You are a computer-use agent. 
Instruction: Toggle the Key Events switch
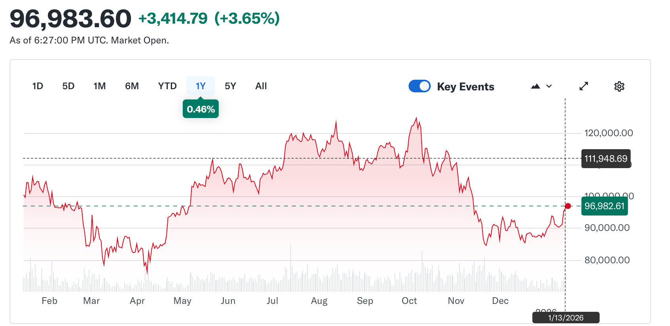419,86
